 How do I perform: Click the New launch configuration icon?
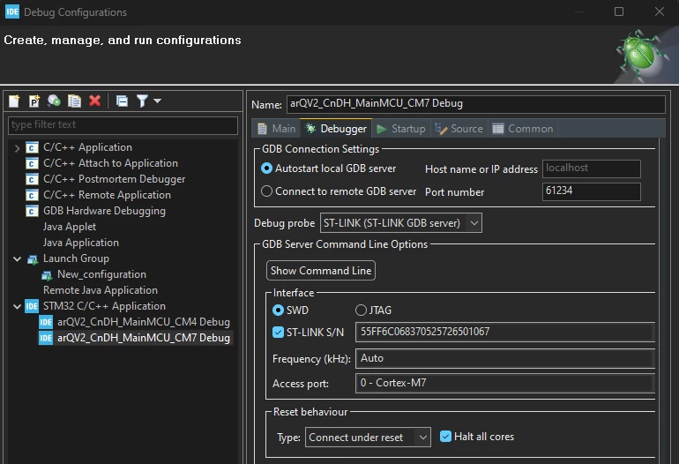[x=14, y=101]
